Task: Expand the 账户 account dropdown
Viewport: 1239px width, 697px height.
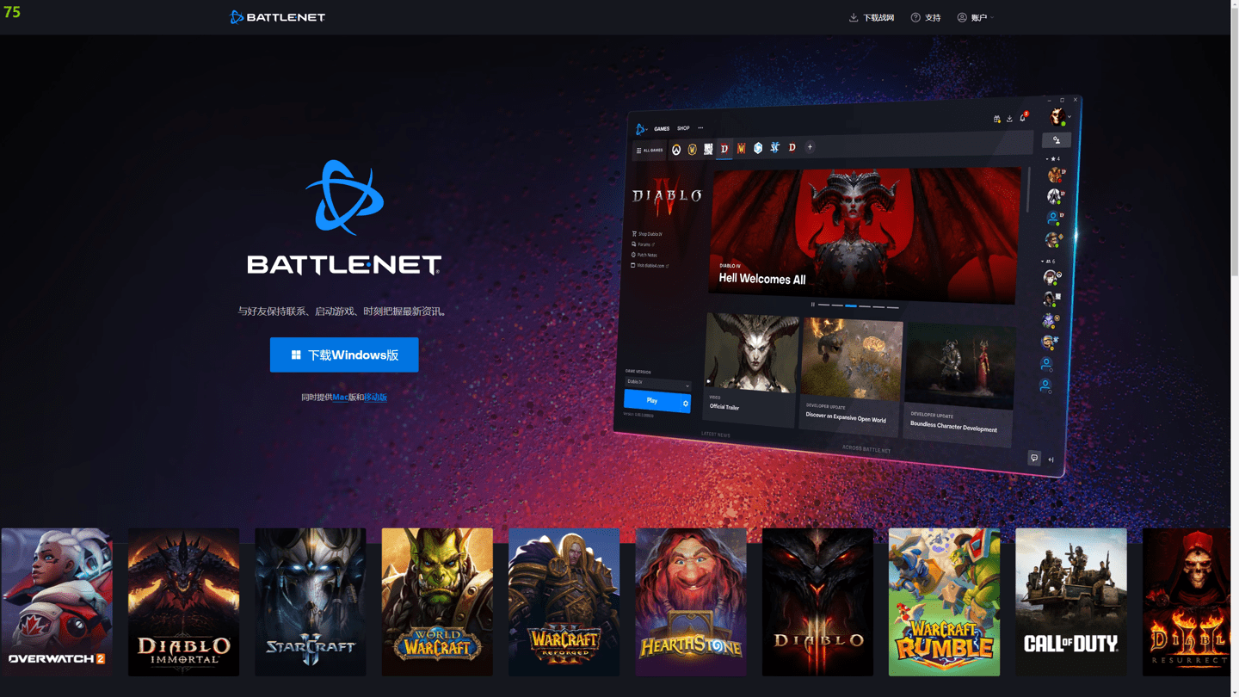Action: (976, 17)
